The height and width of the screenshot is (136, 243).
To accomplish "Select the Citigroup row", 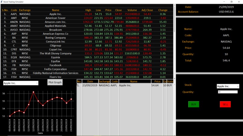I will 87,46.
